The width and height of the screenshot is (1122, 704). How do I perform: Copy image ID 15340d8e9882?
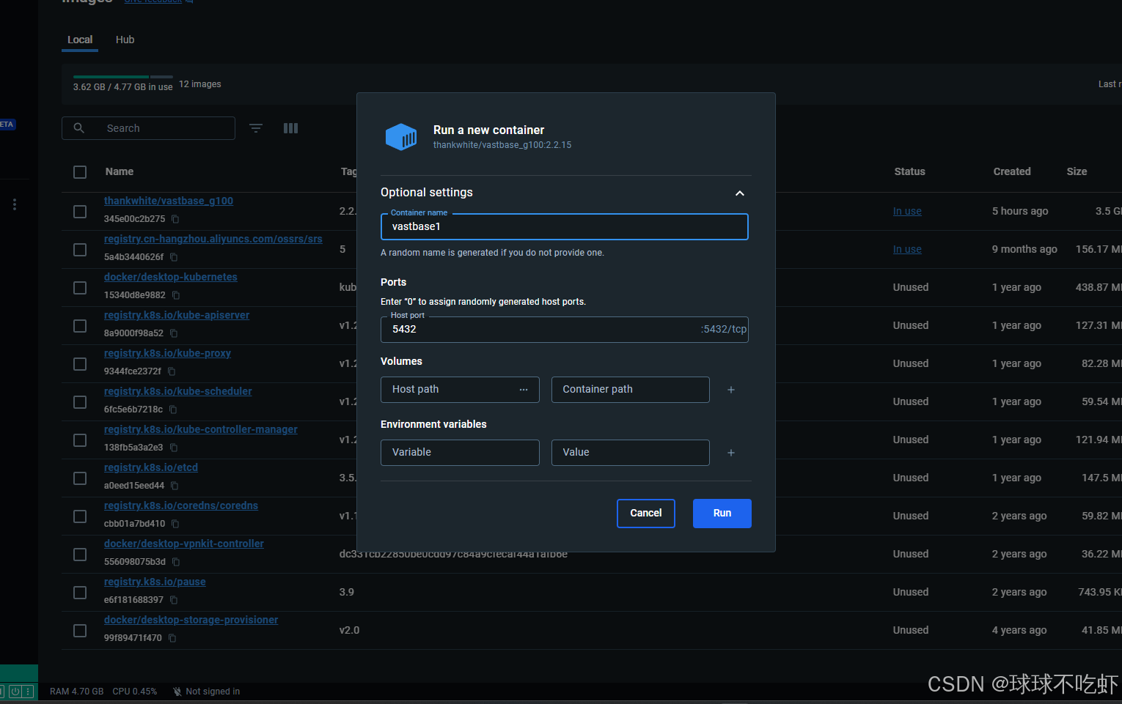pyautogui.click(x=176, y=295)
